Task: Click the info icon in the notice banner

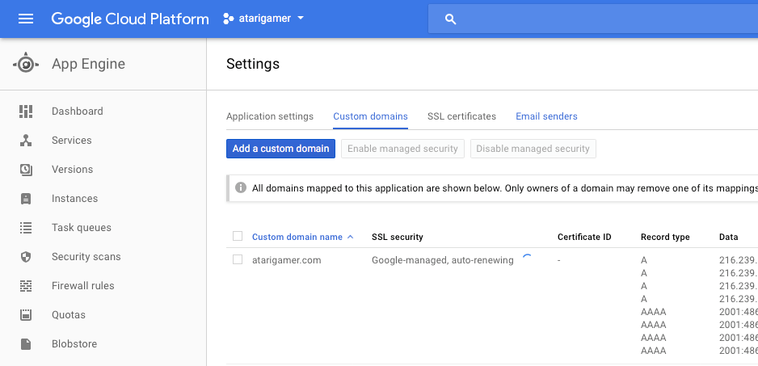Action: pyautogui.click(x=241, y=187)
